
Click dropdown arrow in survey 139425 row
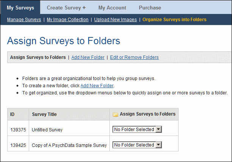159,145
